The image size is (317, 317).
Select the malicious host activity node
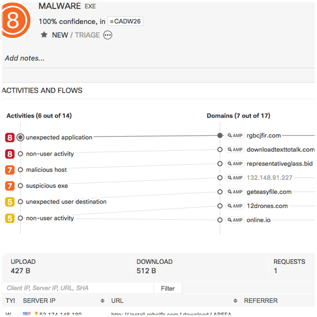point(20,170)
